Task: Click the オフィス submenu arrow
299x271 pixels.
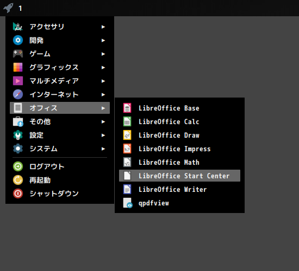Action: pyautogui.click(x=103, y=108)
